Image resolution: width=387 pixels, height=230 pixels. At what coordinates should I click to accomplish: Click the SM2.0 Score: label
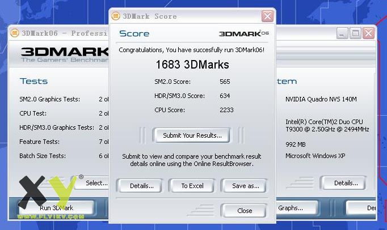[x=173, y=82]
